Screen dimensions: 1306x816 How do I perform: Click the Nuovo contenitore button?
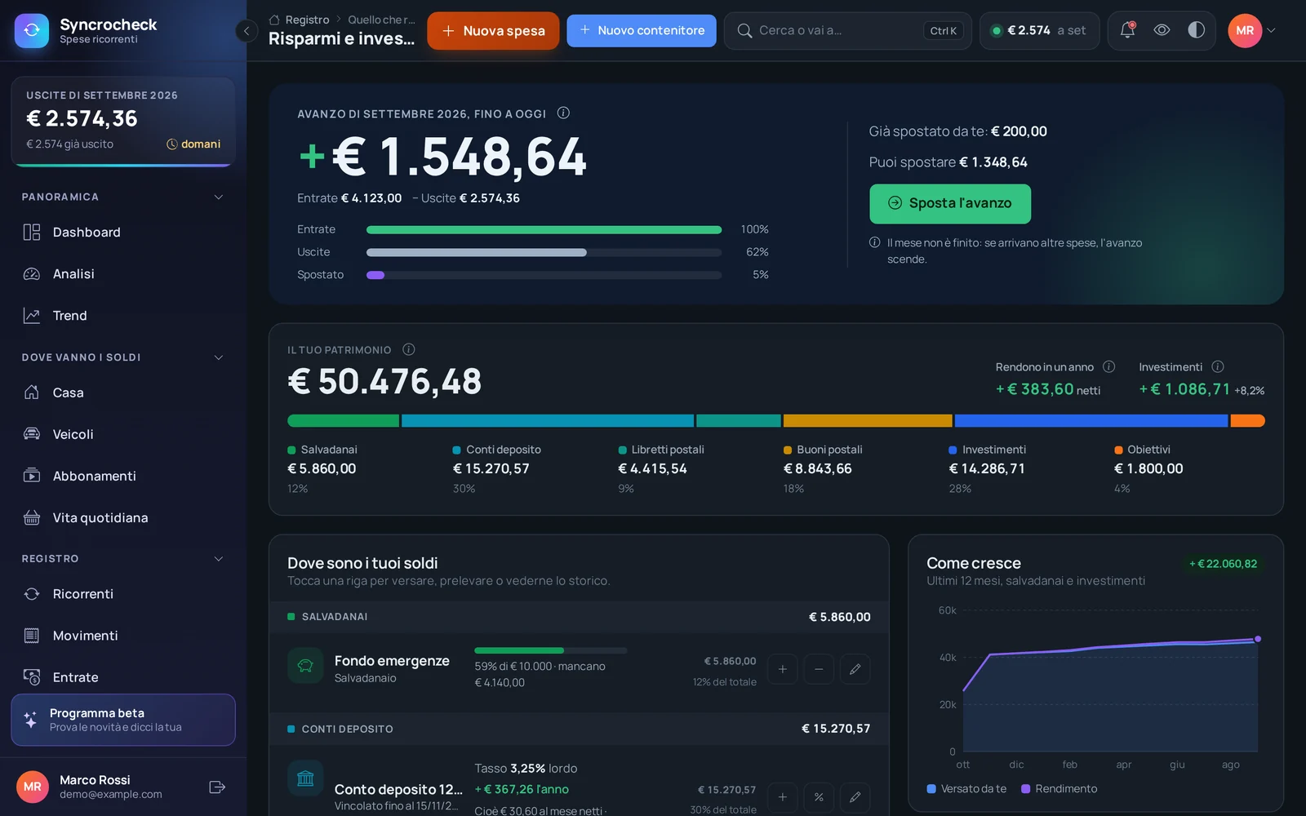tap(642, 30)
